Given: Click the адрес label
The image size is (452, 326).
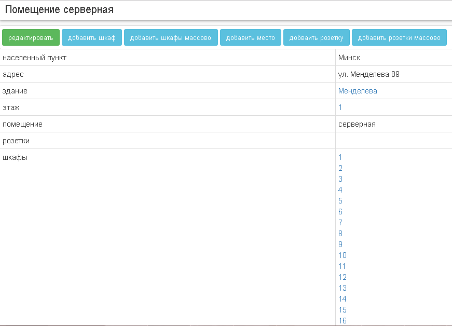Looking at the screenshot, I should 13,74.
